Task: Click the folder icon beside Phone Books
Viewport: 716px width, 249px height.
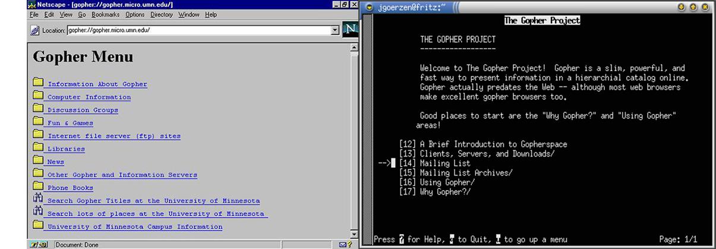Action: 39,187
